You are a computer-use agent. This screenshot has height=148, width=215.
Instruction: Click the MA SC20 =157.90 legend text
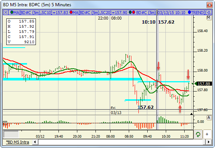coord(100,13)
